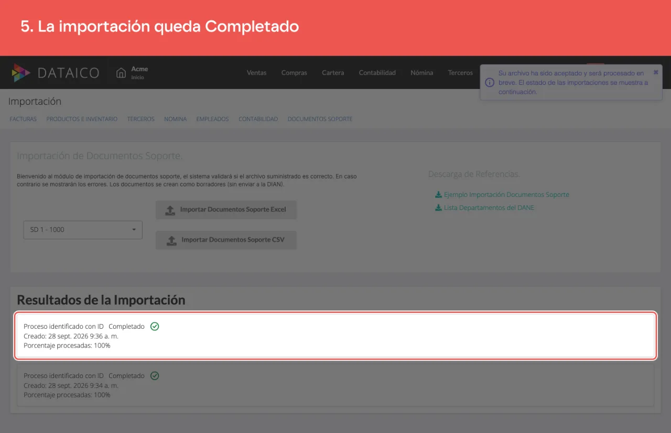
Task: Click the Acme Inicio company label
Action: pyautogui.click(x=139, y=73)
